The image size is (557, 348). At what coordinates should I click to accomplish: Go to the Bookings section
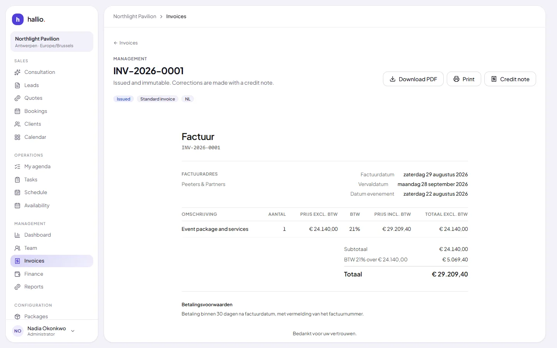tap(52, 111)
